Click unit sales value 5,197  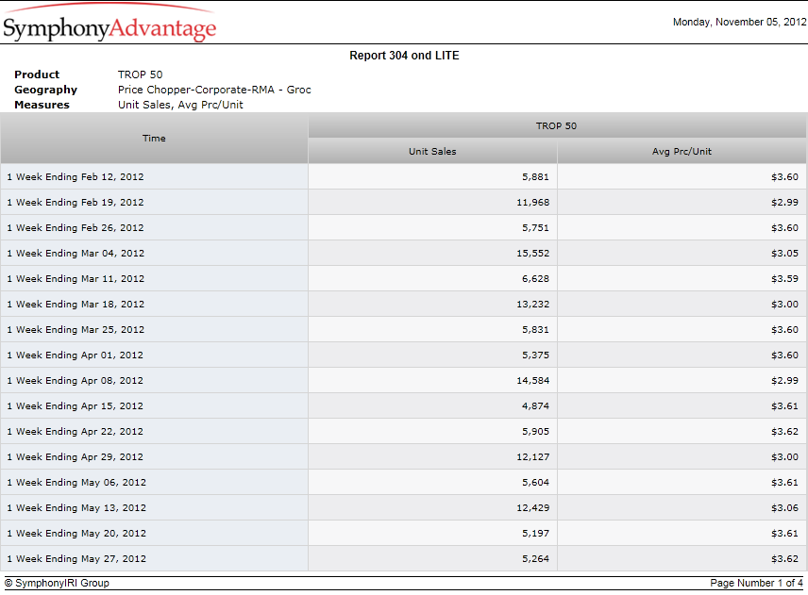click(x=535, y=534)
